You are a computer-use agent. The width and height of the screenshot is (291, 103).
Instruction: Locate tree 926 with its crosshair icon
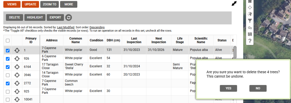click(17, 59)
